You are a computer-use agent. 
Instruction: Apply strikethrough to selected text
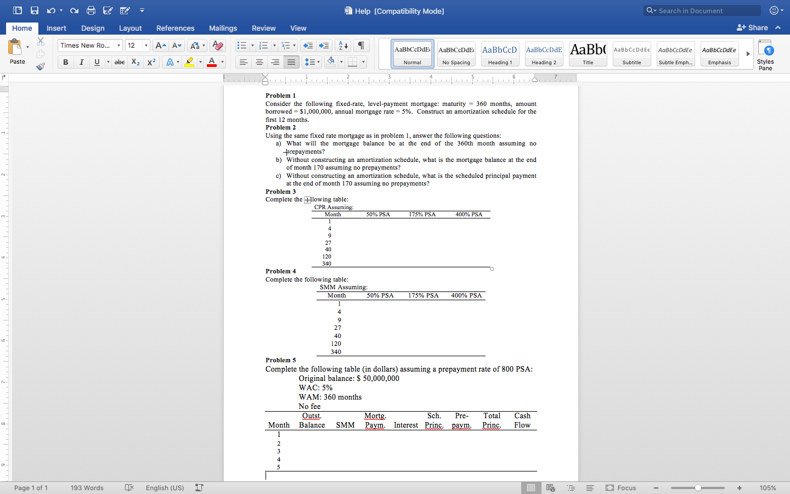coord(120,62)
